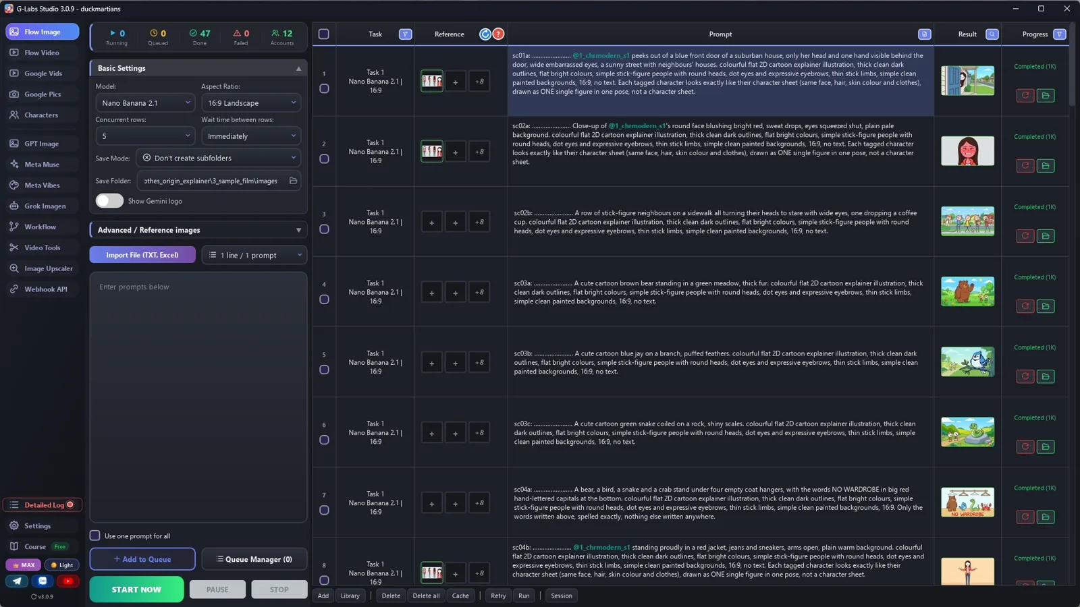Image resolution: width=1080 pixels, height=607 pixels.
Task: Click the YouTube icon in sidebar bottom
Action: [67, 581]
